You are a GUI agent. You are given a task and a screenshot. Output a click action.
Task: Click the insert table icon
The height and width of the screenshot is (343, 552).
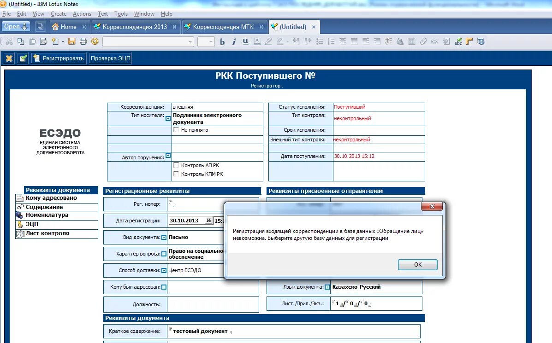coord(411,41)
